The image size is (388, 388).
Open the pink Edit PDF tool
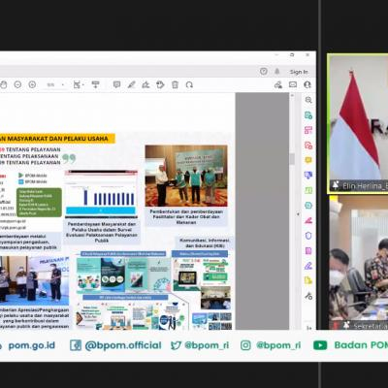(x=308, y=130)
